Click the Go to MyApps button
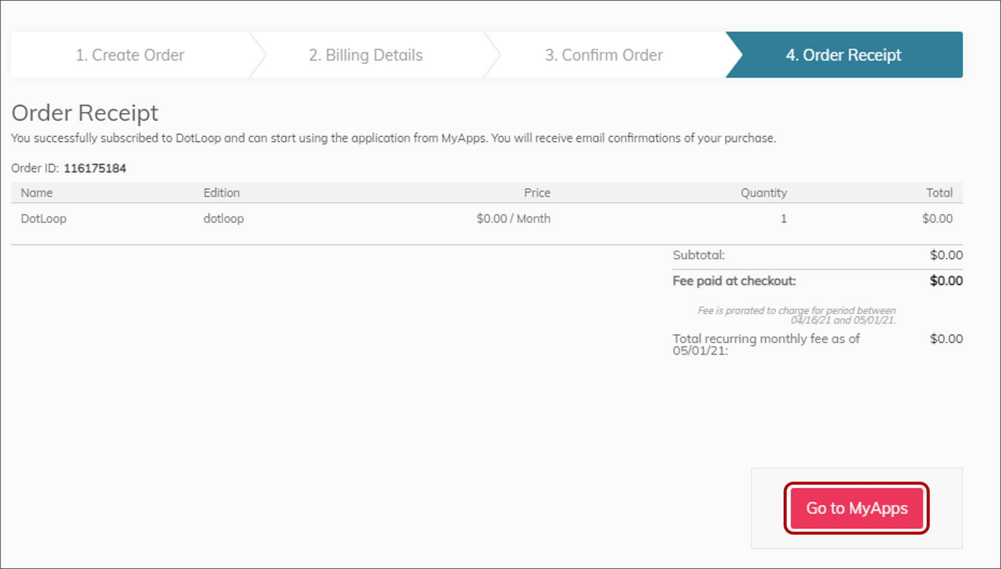 (x=857, y=508)
